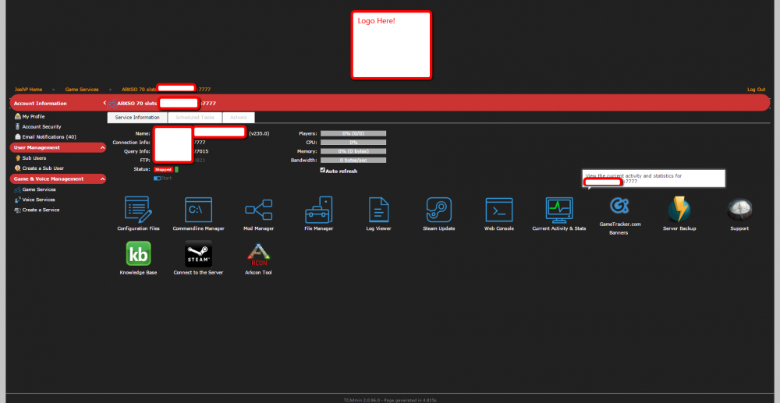Open Email Notifications in the sidebar
780x403 pixels.
(48, 137)
